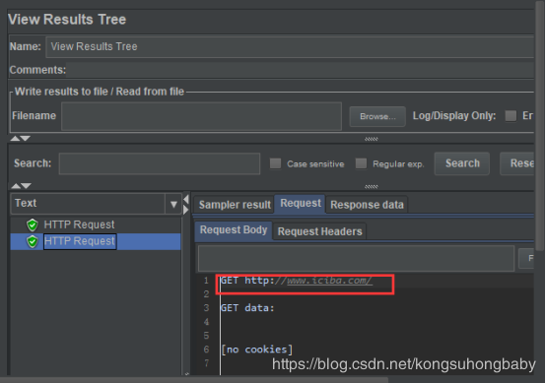Image resolution: width=546 pixels, height=383 pixels.
Task: Expand results tree with right split arrow
Action: (x=186, y=210)
